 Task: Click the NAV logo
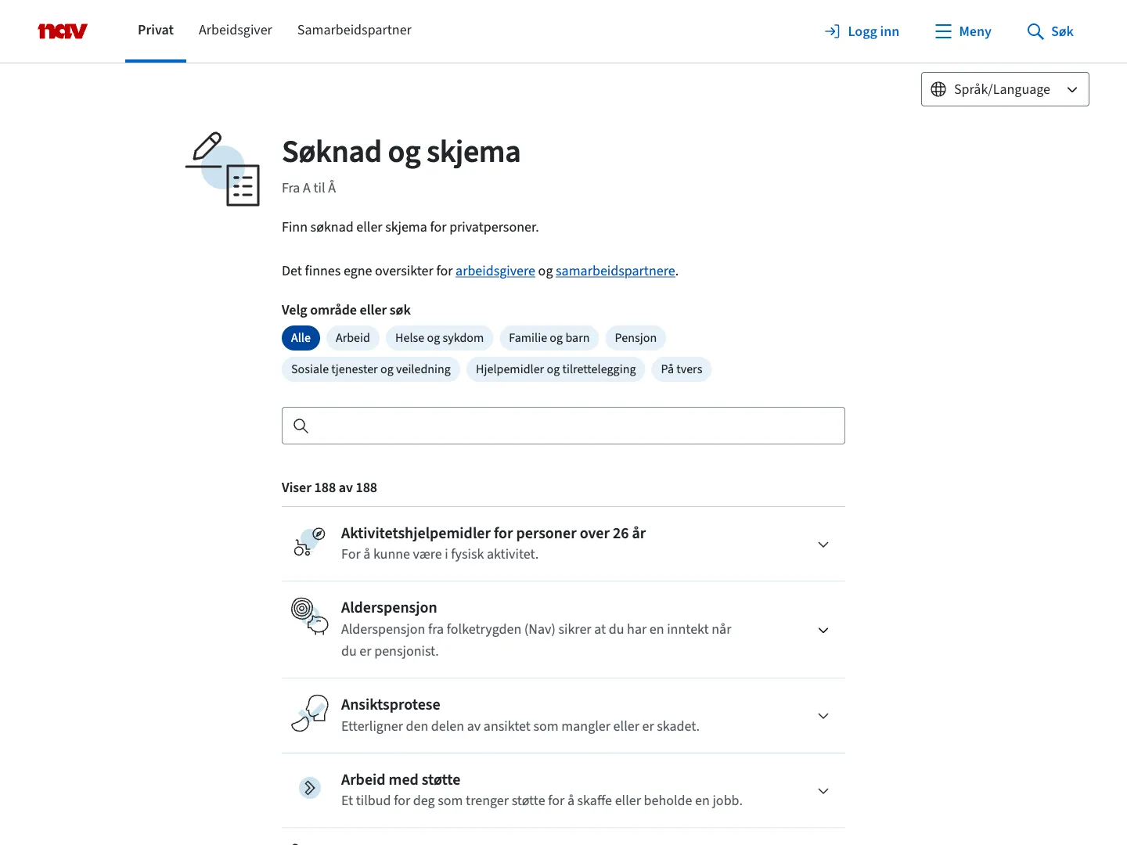point(63,31)
